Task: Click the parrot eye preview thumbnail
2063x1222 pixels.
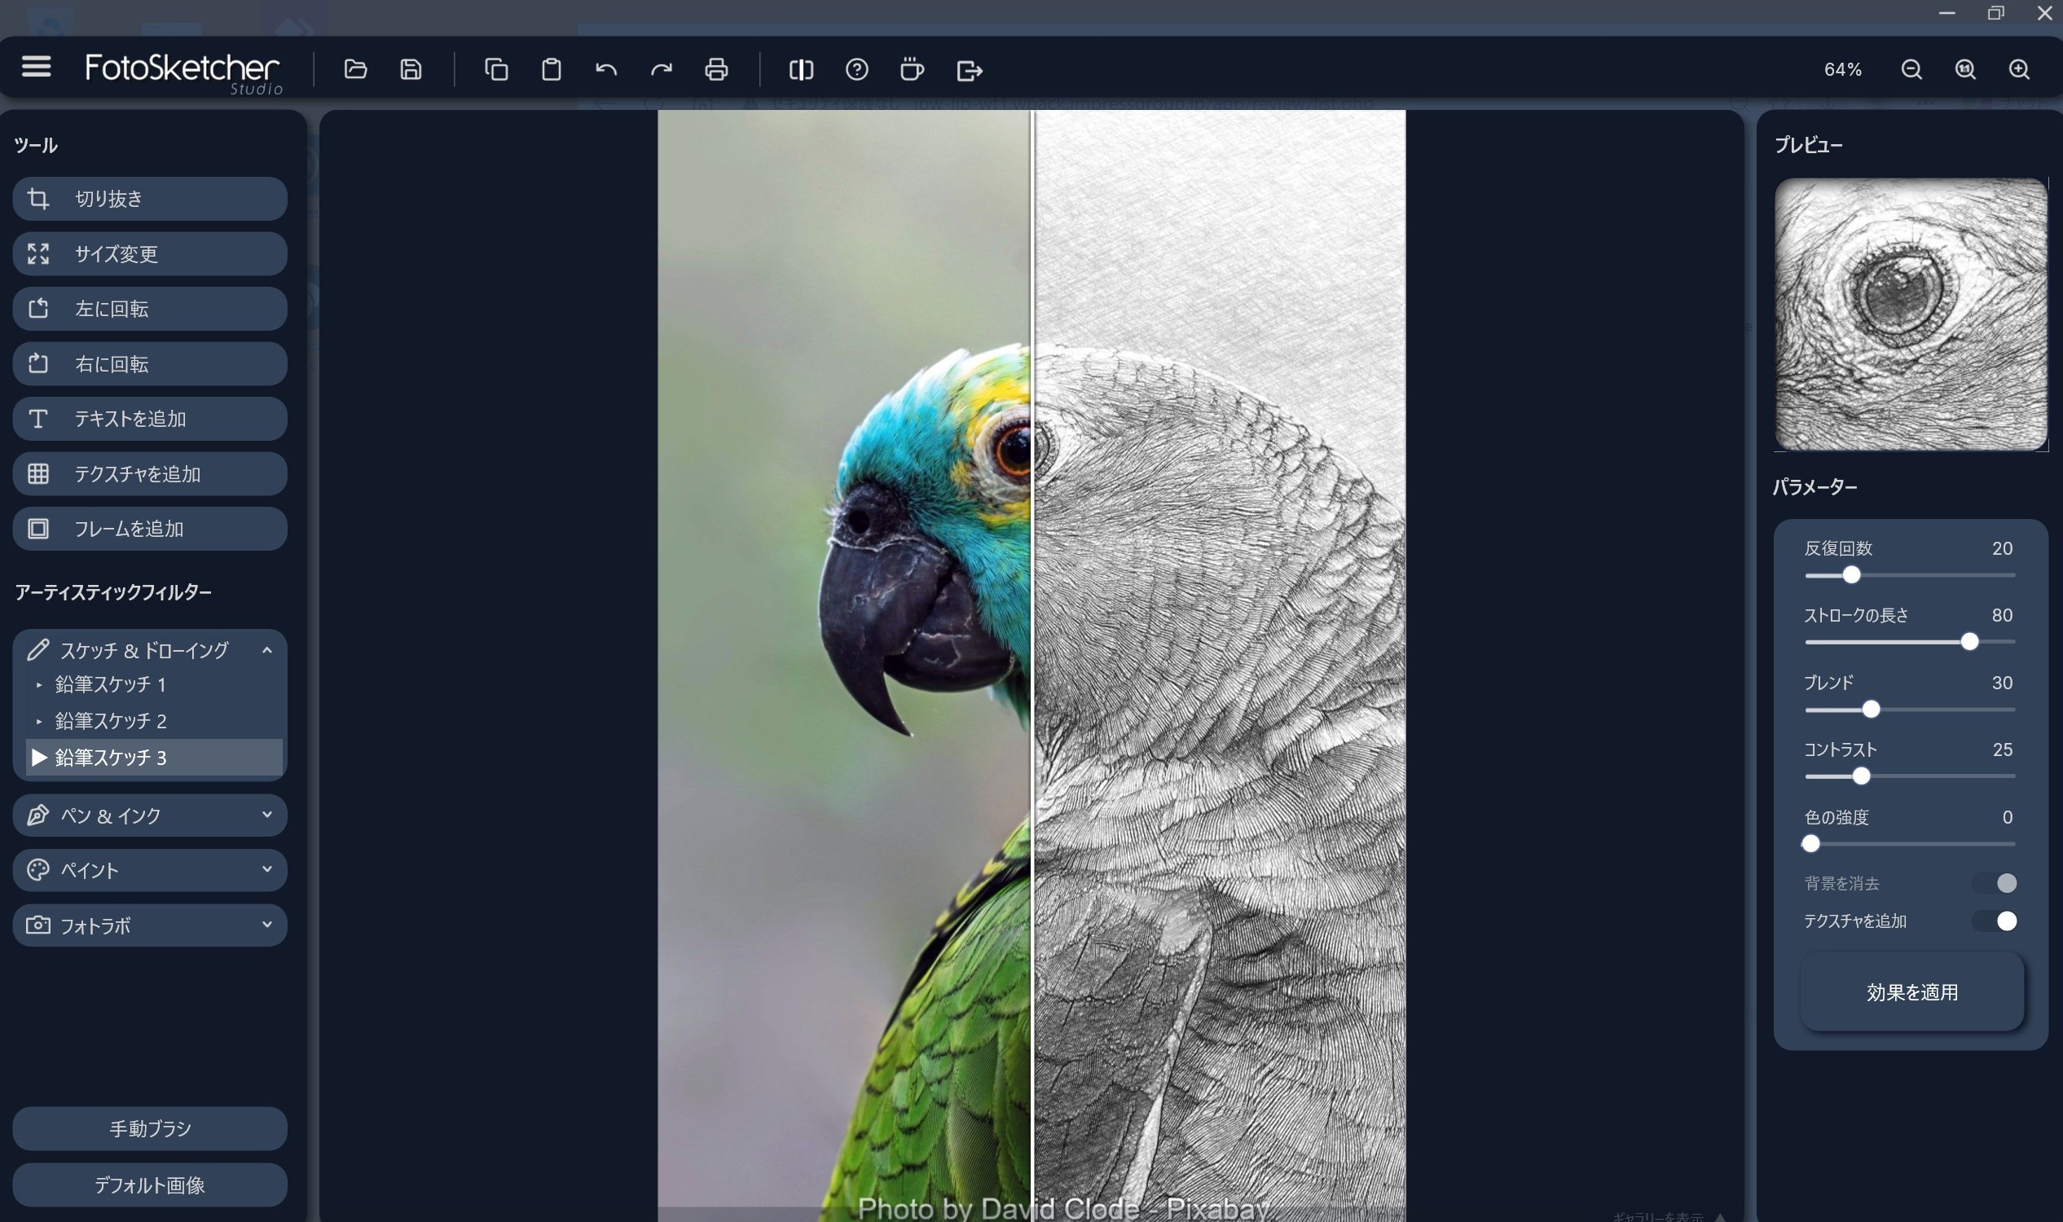Action: [x=1911, y=314]
